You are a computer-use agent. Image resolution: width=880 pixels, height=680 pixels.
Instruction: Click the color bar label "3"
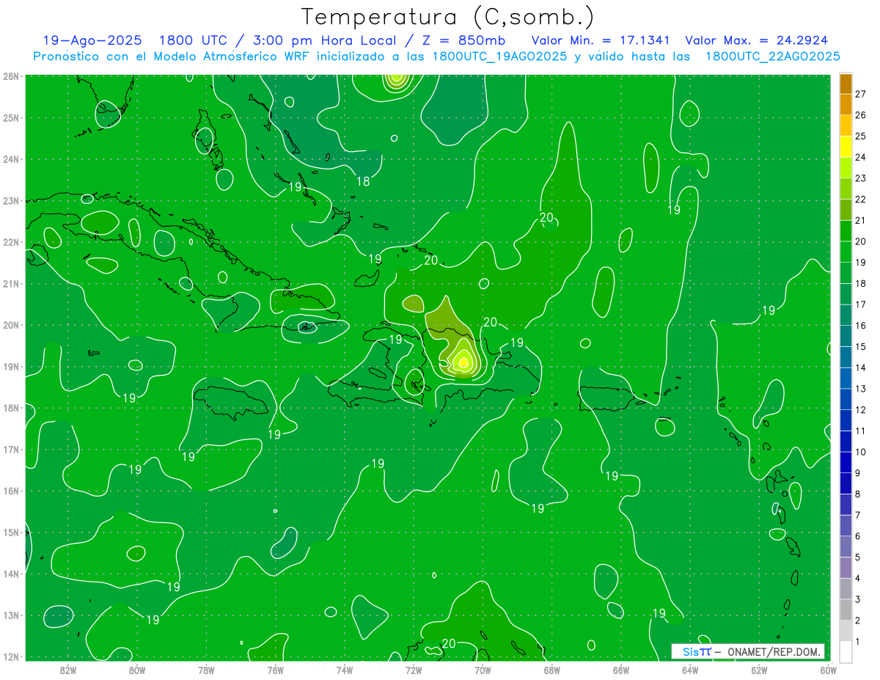[x=857, y=599]
